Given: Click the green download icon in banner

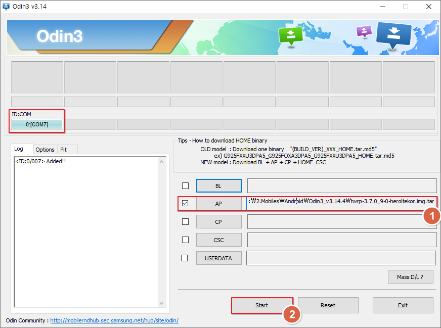Looking at the screenshot, I should coord(290,36).
